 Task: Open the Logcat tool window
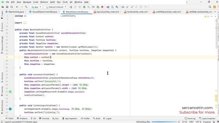click(107, 119)
